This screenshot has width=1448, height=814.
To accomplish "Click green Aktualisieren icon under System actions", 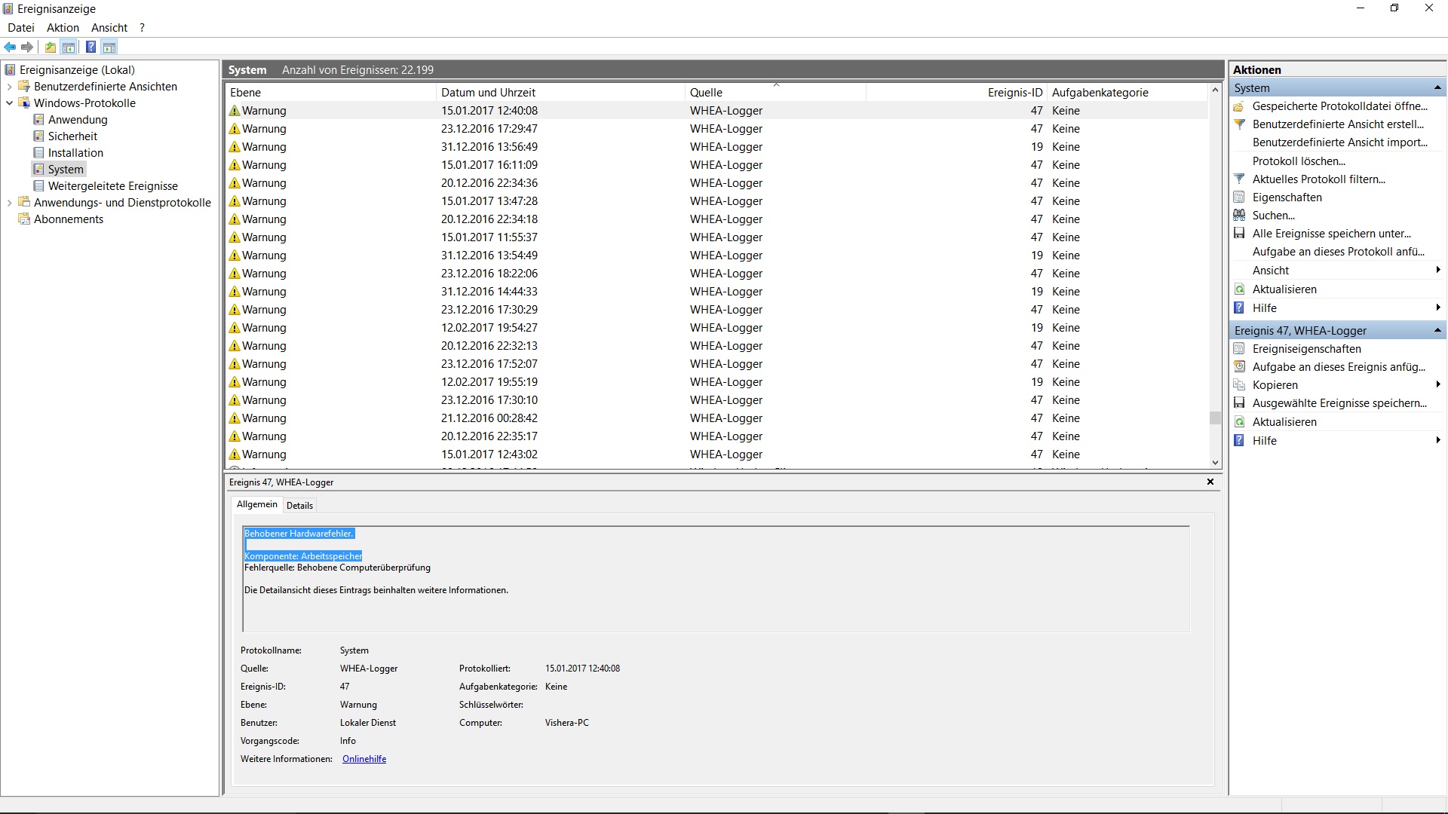I will pos(1239,289).
